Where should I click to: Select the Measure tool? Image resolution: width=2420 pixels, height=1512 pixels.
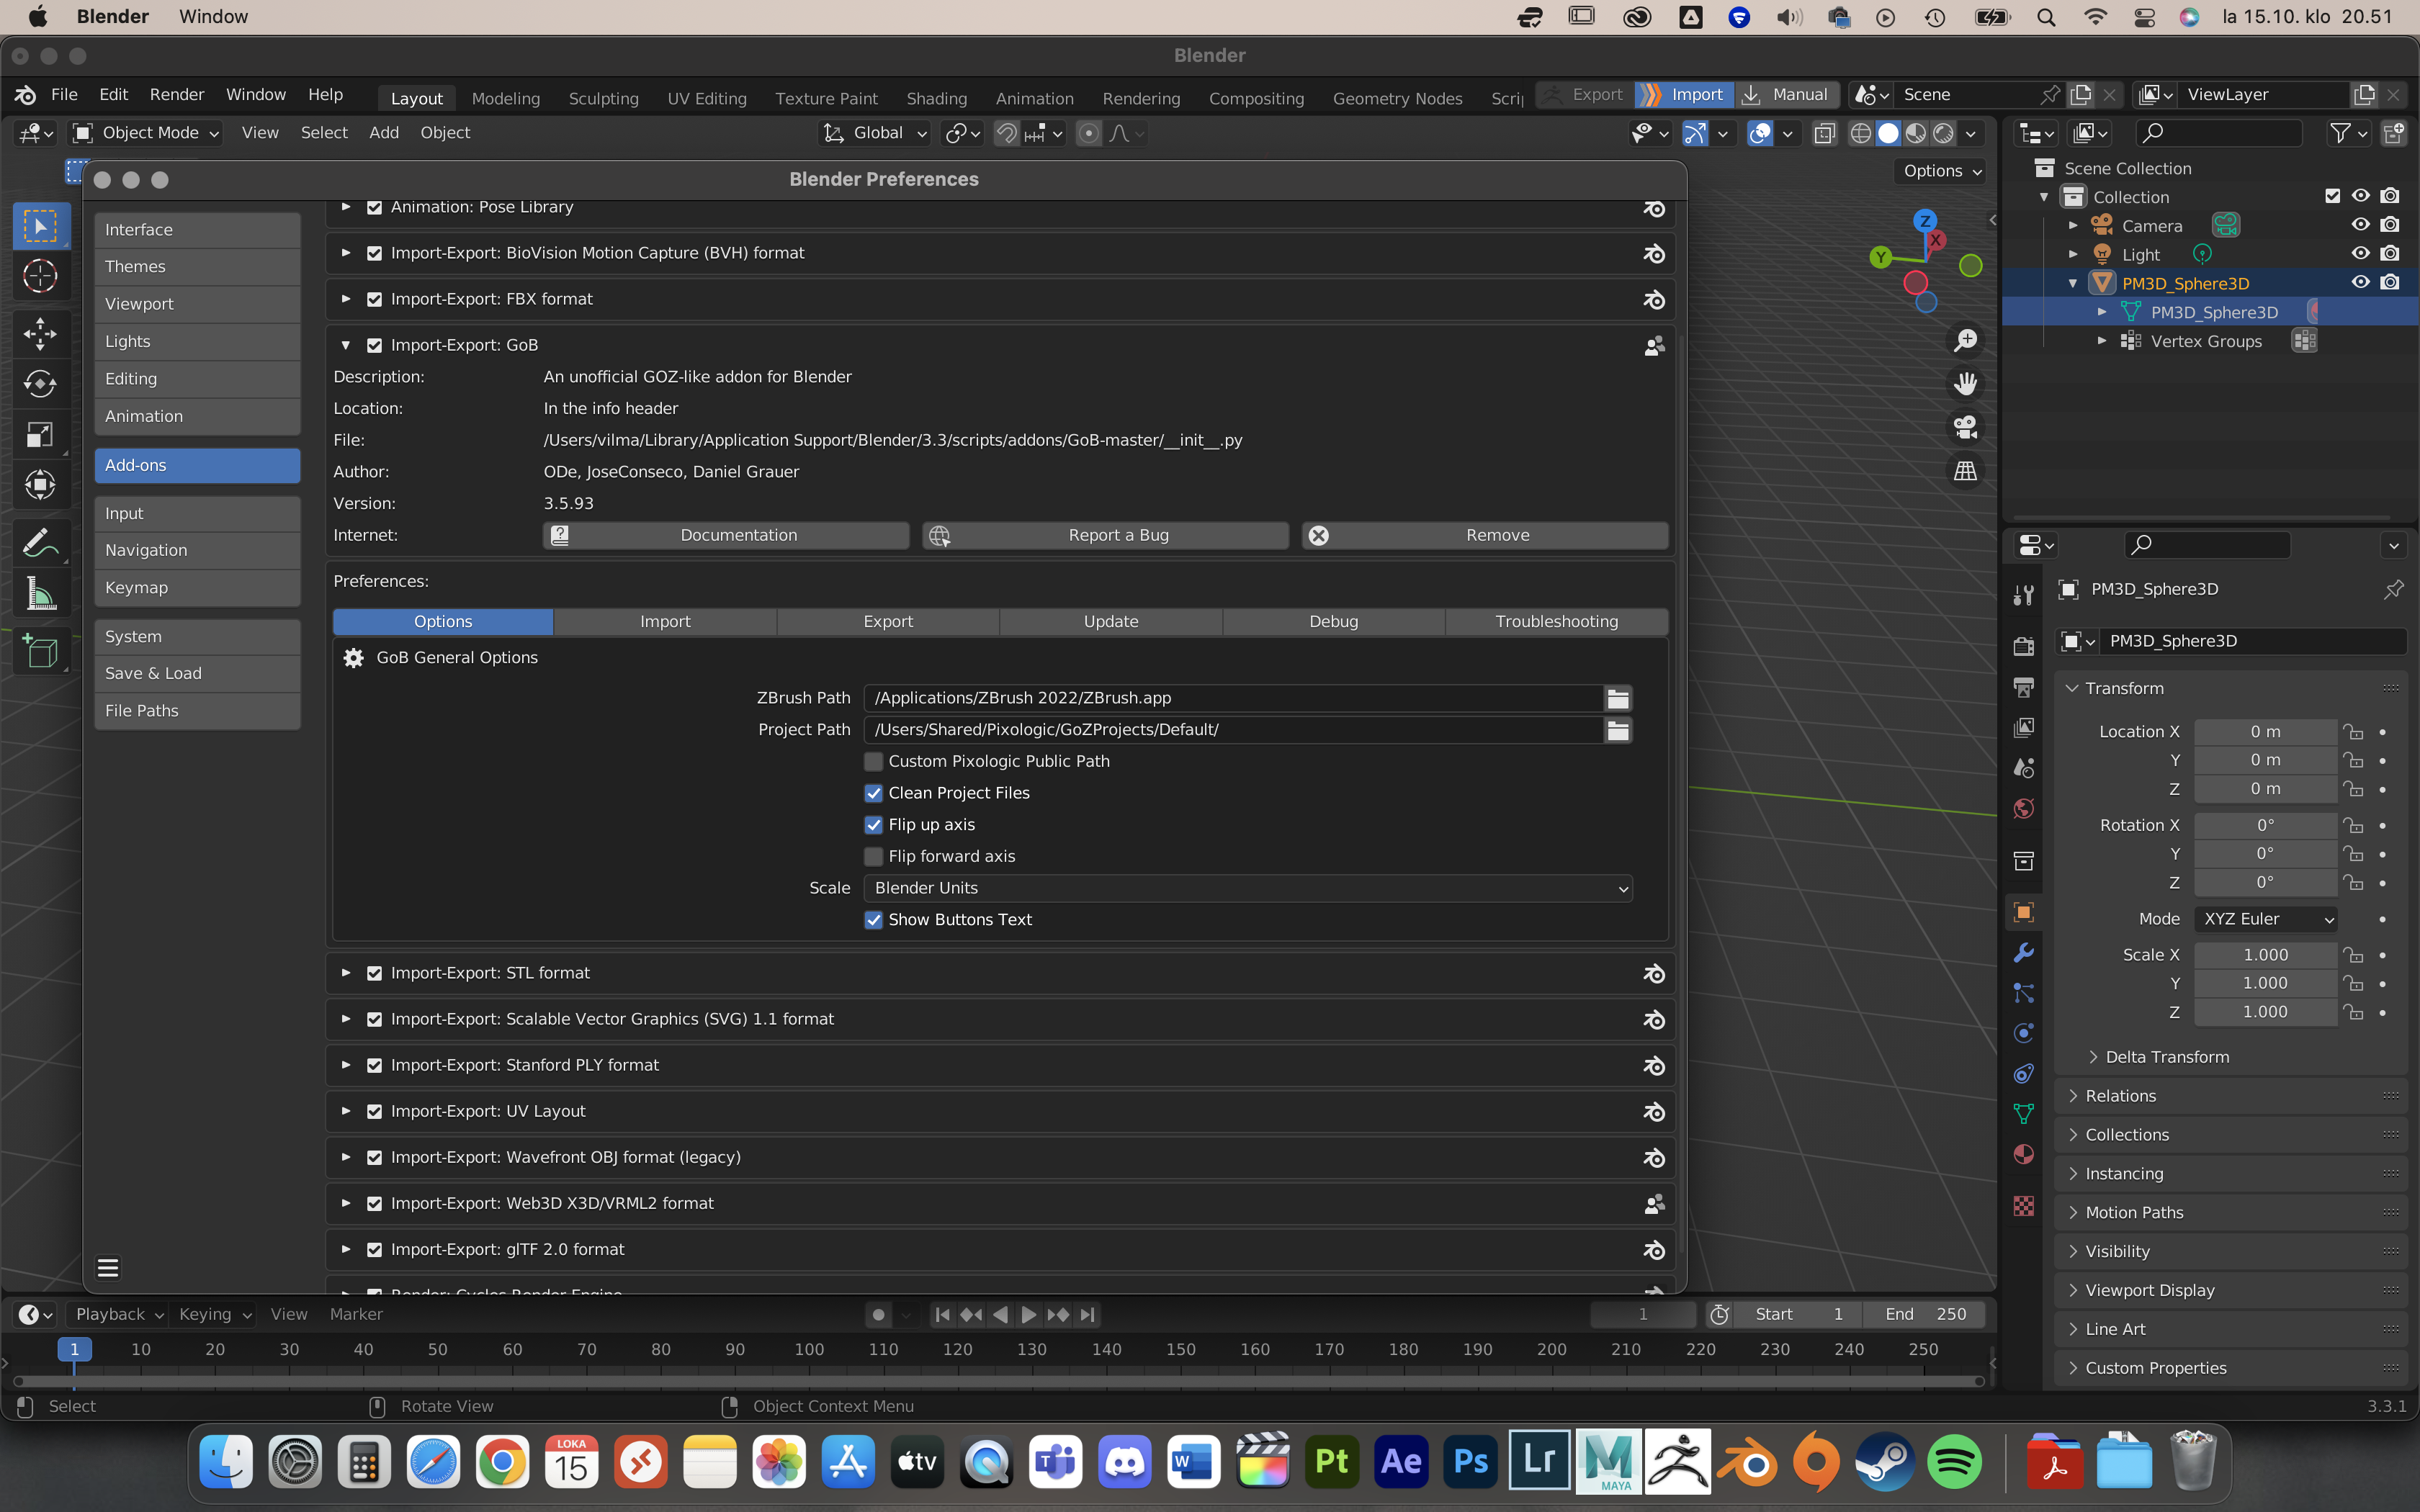(x=40, y=594)
